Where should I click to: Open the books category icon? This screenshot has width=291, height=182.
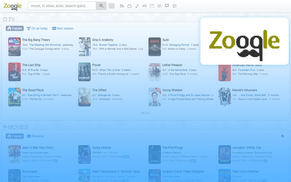tap(159, 6)
